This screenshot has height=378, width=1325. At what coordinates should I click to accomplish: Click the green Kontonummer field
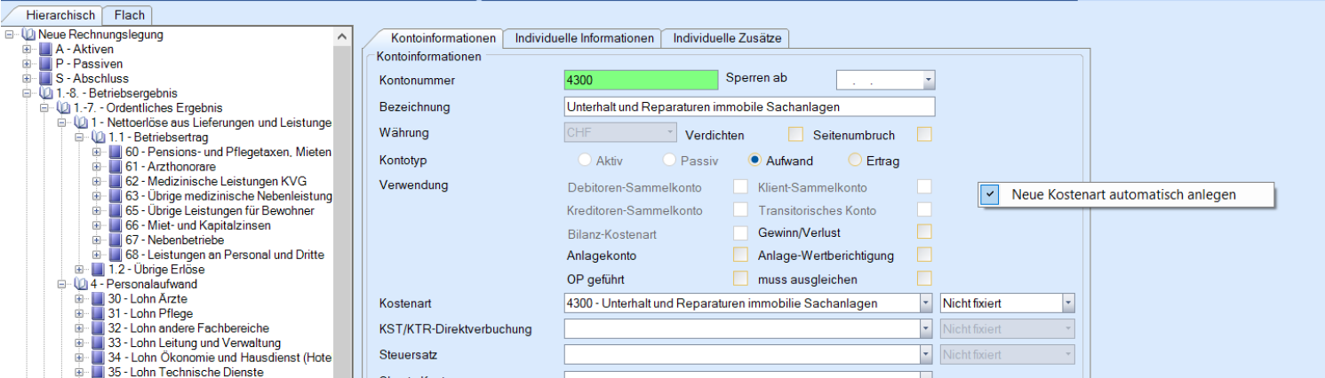coord(640,80)
